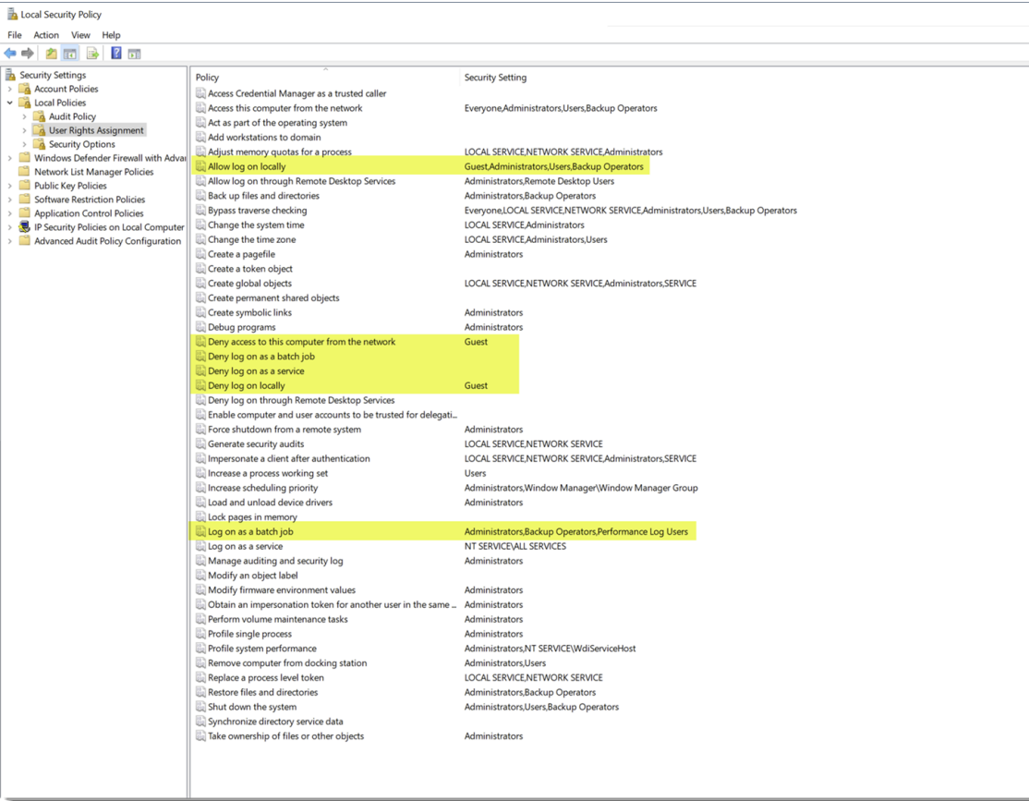Expand the IP Security Policies node
This screenshot has width=1029, height=801.
(10, 227)
